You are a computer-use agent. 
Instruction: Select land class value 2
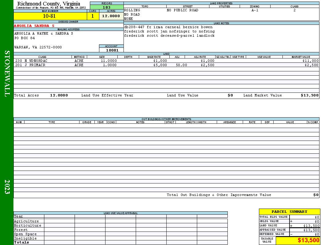point(294,10)
